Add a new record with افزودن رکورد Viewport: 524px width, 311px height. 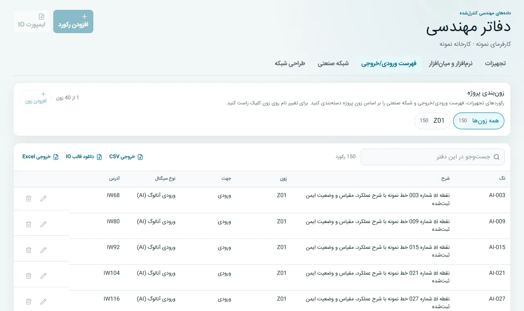tap(73, 21)
